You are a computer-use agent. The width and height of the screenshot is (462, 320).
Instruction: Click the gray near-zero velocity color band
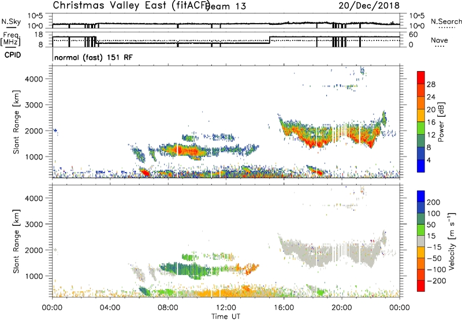421,241
